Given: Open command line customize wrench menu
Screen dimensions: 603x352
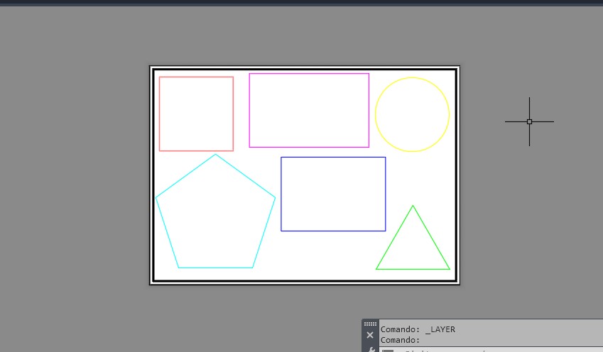Looking at the screenshot, I should (369, 348).
